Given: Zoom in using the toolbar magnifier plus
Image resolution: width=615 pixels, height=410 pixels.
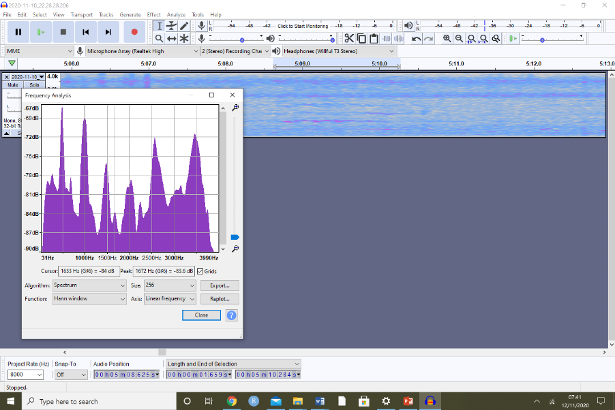Looking at the screenshot, I should (447, 38).
